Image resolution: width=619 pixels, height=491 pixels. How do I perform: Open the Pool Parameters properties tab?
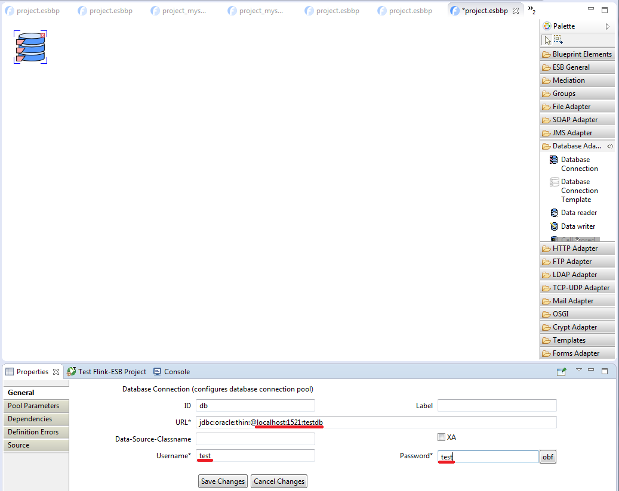(x=33, y=406)
